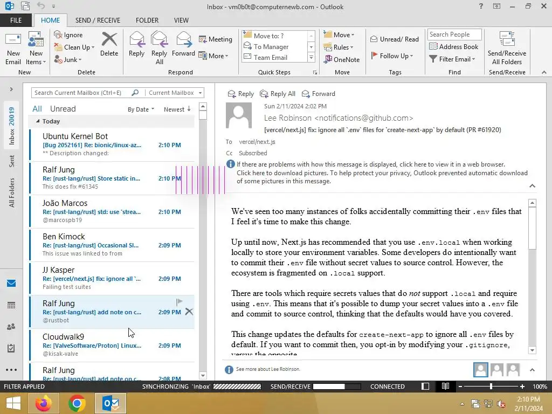
Task: Open the Cloudwalk9 email
Action: tap(112, 346)
